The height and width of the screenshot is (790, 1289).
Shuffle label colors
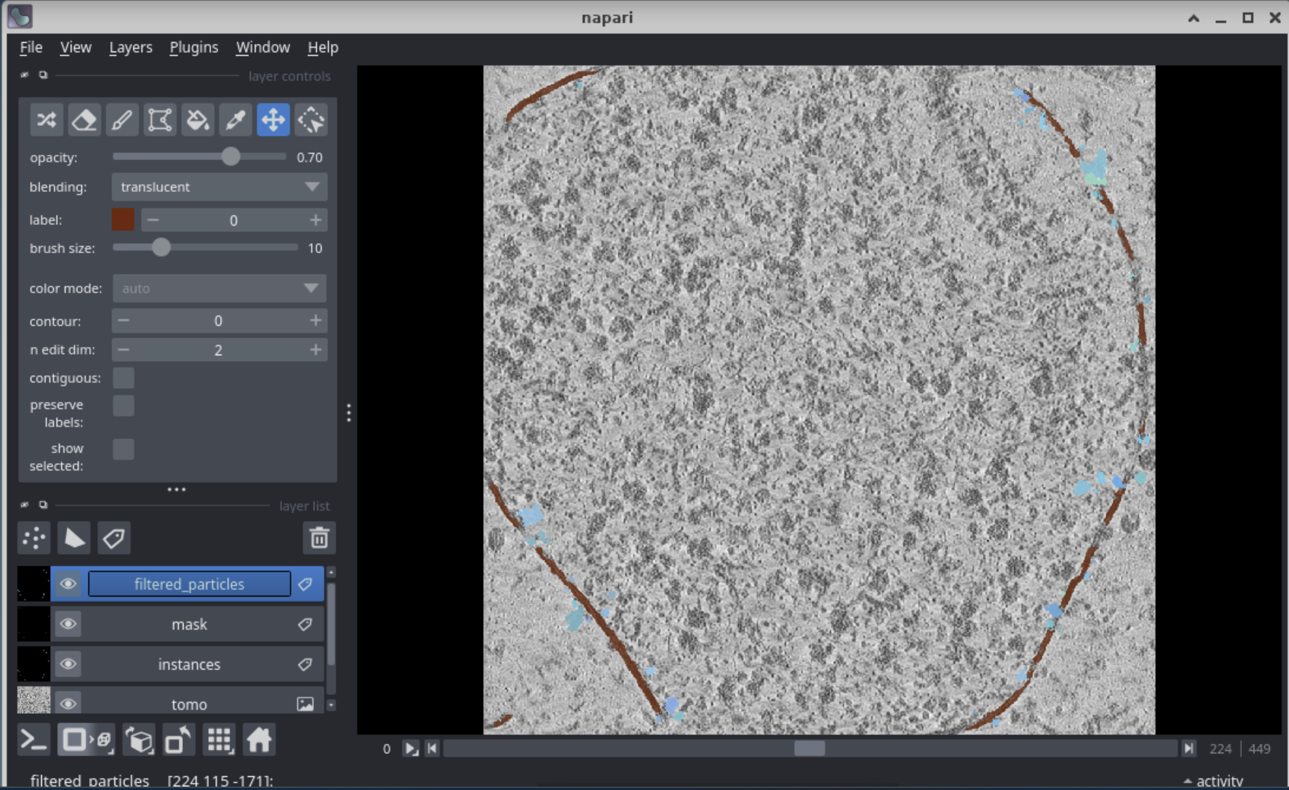click(x=46, y=120)
